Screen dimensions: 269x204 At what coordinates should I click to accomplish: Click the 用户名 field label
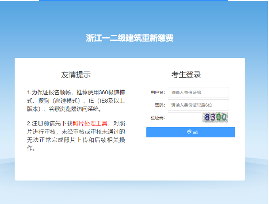coord(157,92)
